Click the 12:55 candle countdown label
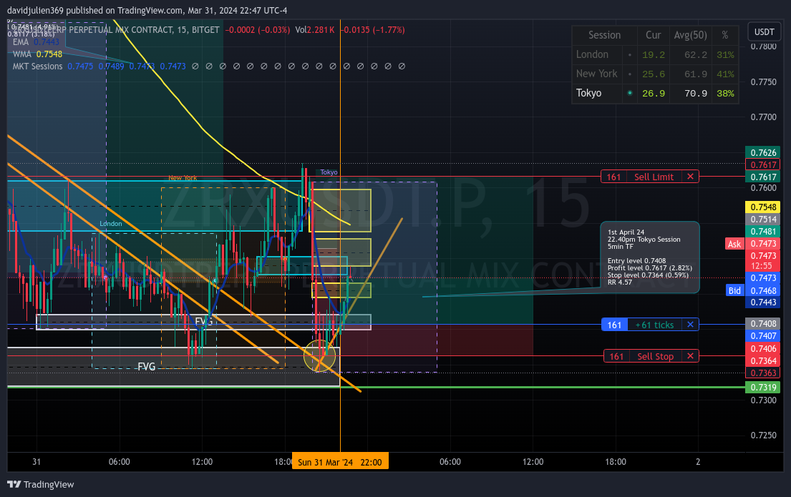 (x=763, y=265)
